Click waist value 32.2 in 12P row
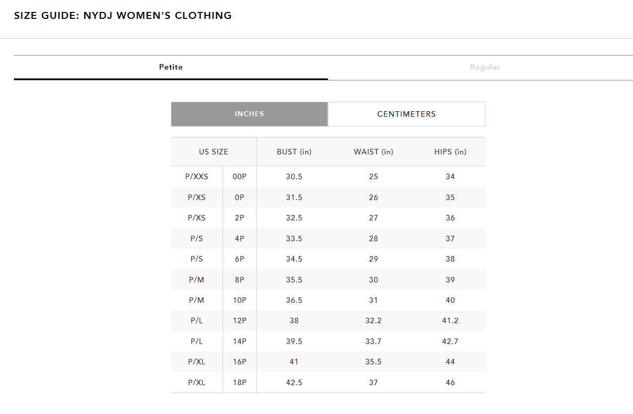Image resolution: width=633 pixels, height=414 pixels. [373, 321]
